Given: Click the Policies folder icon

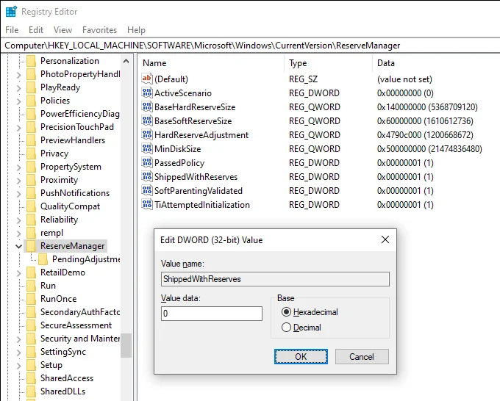Looking at the screenshot, I should pyautogui.click(x=31, y=101).
